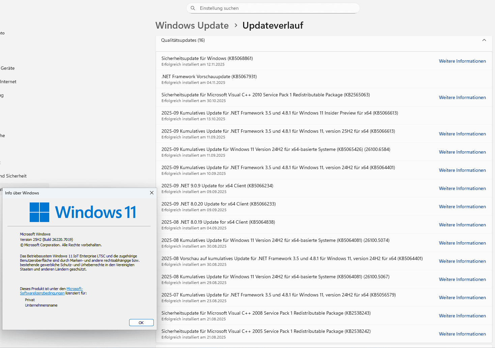
Task: Open Weitere Informationen for KB5066234
Action: pyautogui.click(x=462, y=188)
